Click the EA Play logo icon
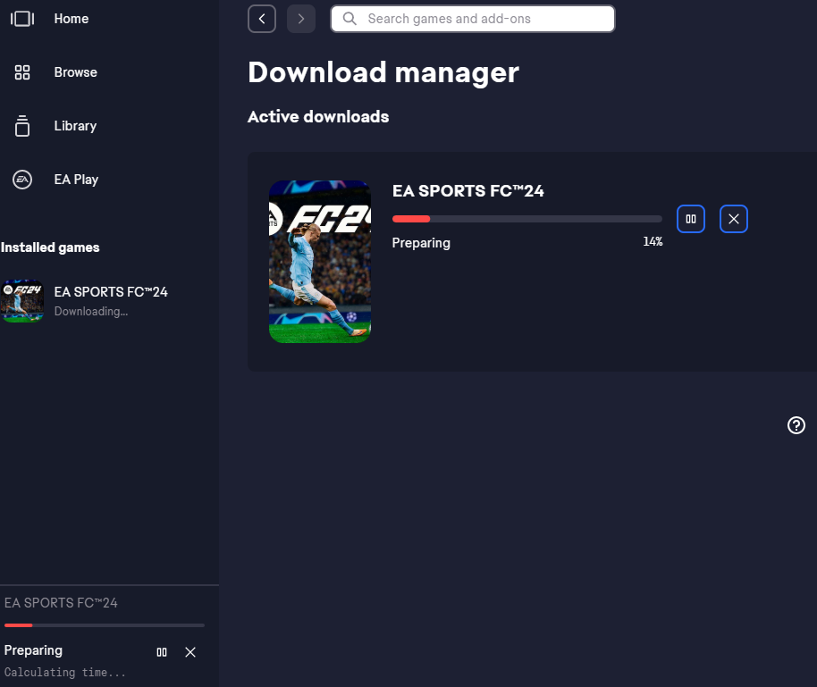This screenshot has width=817, height=687. click(21, 180)
